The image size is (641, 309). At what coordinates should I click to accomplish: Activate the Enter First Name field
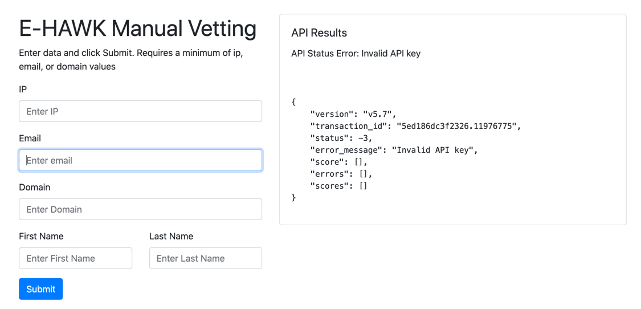tap(76, 258)
